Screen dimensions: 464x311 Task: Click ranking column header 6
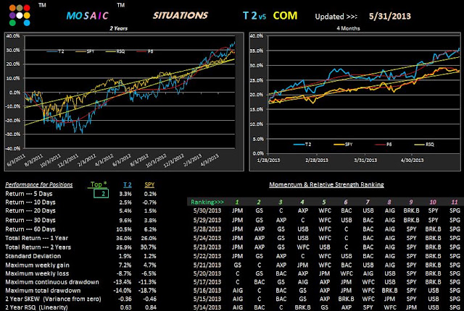coord(346,202)
